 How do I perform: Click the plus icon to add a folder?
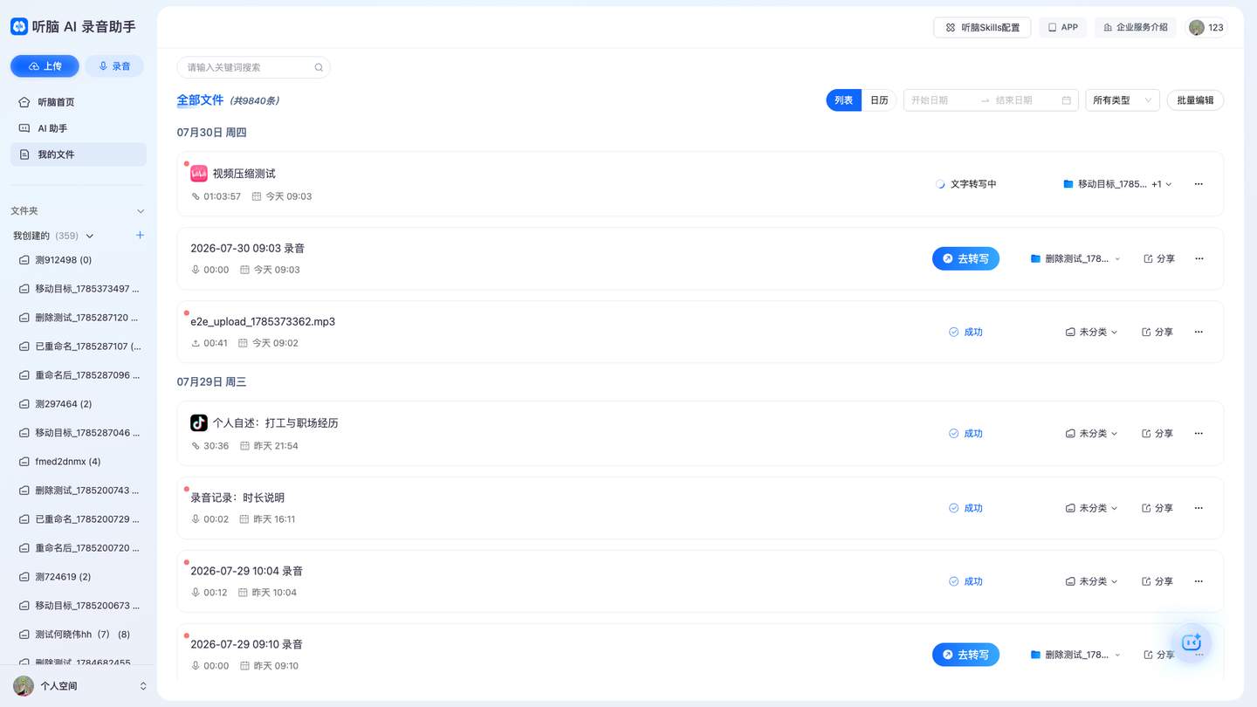click(140, 236)
